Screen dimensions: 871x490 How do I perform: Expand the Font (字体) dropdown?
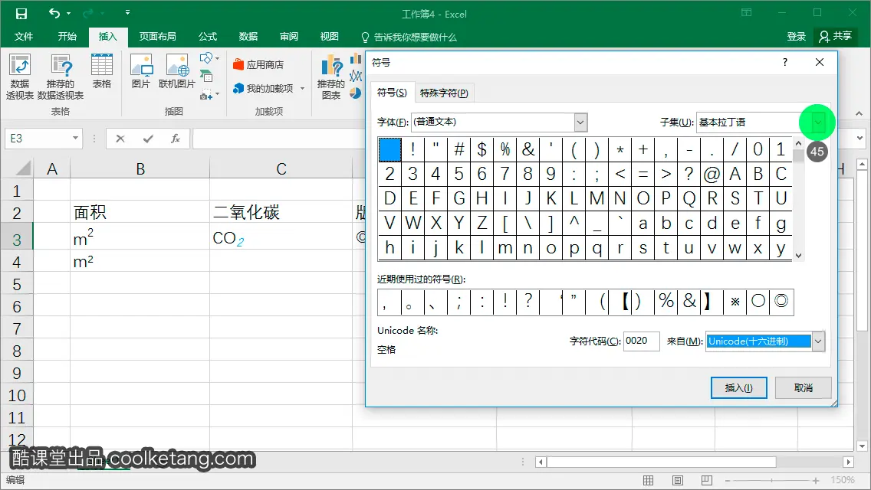[580, 122]
